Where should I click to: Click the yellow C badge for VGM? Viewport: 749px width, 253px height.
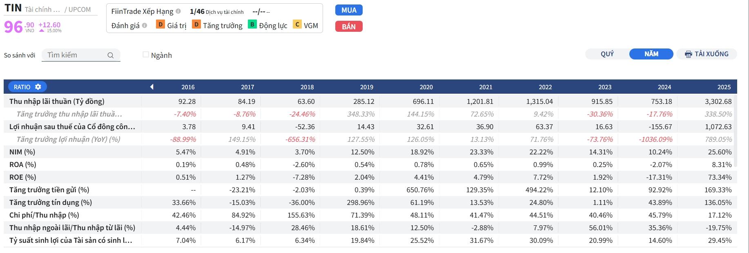(x=297, y=25)
